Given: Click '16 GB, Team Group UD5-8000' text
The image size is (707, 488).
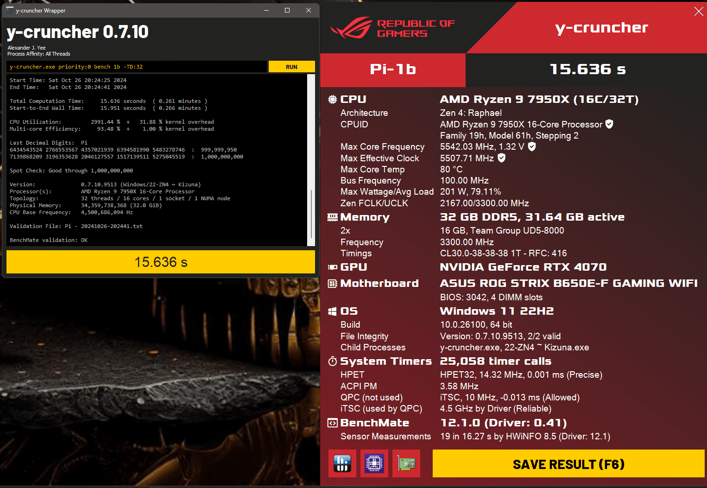Looking at the screenshot, I should tap(502, 231).
